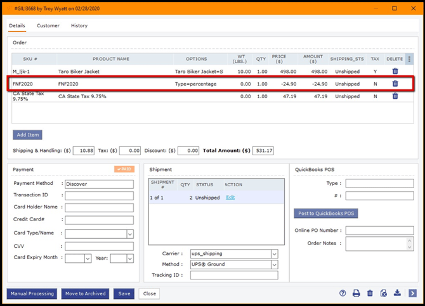The height and width of the screenshot is (306, 425).
Task: Open column options three-dot menu
Action: (x=409, y=59)
